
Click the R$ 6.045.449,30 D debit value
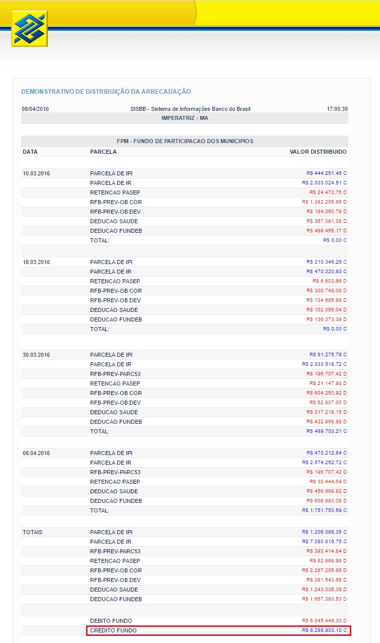[x=324, y=621]
